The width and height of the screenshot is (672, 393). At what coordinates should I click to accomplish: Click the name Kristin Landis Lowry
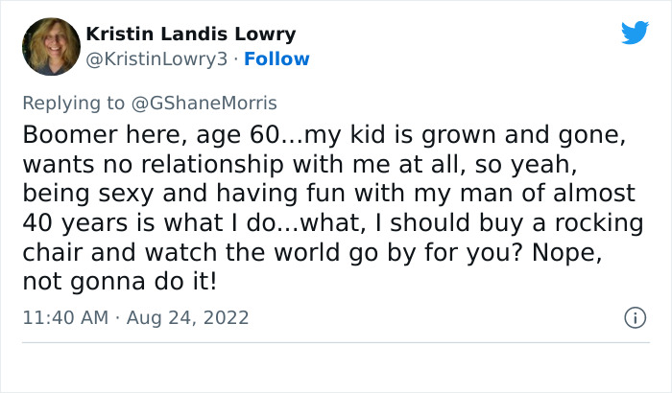(191, 35)
